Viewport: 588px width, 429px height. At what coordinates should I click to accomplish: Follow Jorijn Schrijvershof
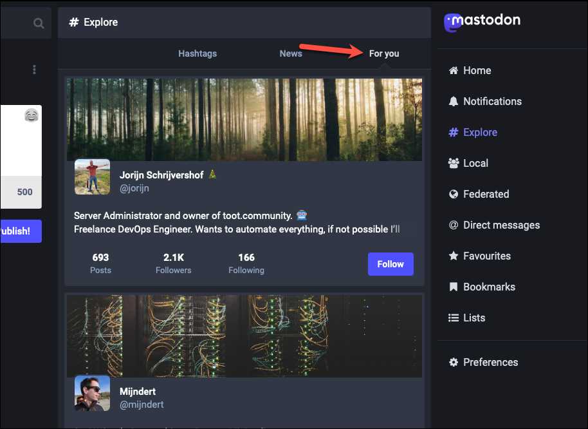(x=390, y=264)
